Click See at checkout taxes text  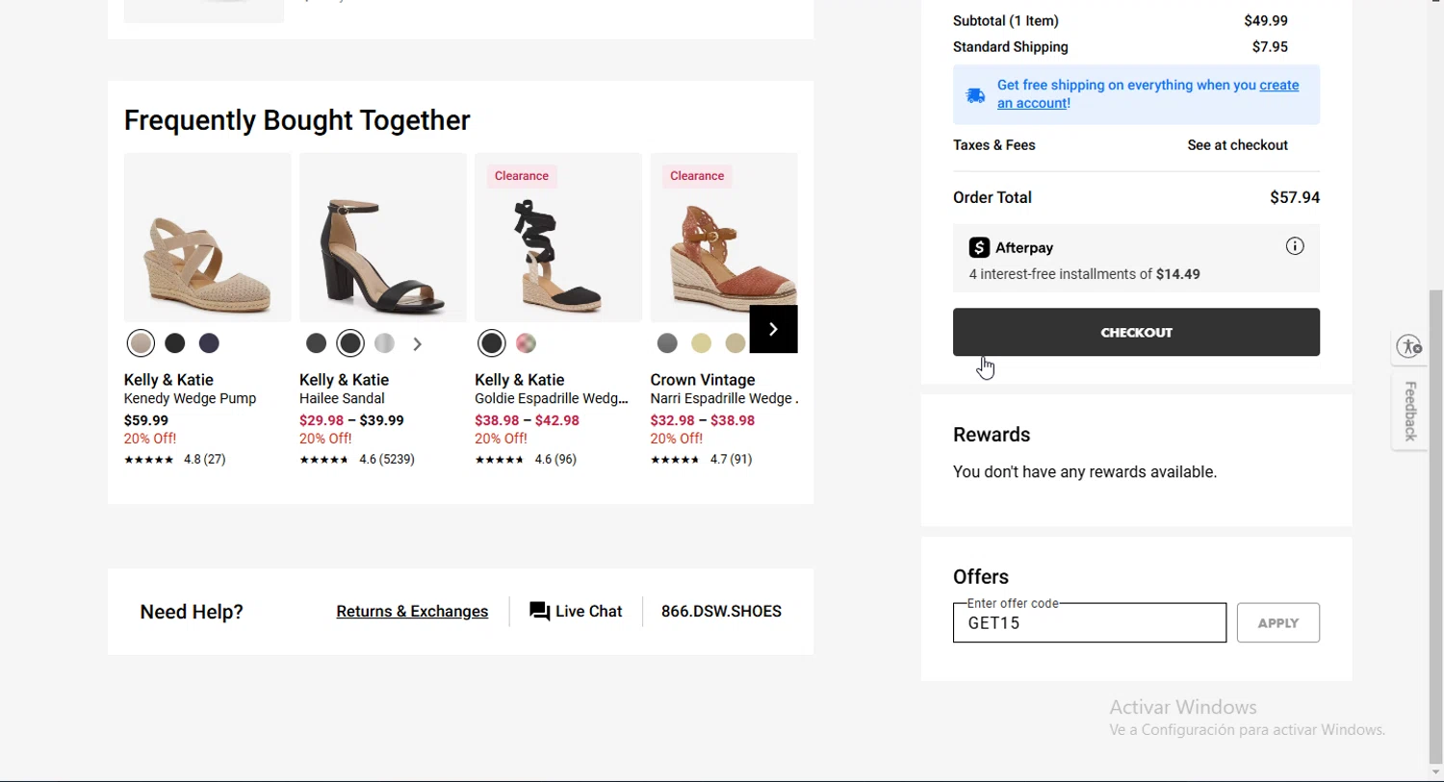1237,145
